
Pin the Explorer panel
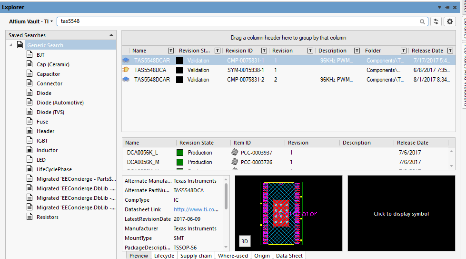[447, 8]
